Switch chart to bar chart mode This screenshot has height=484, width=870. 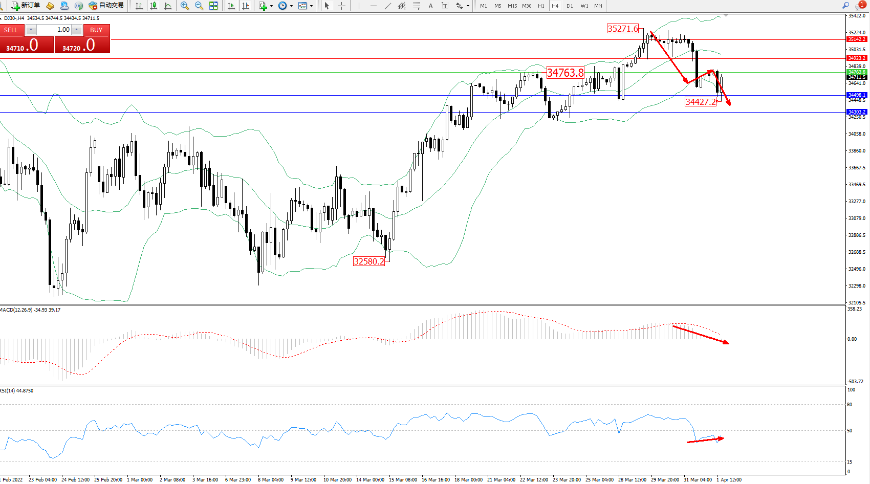tap(139, 6)
